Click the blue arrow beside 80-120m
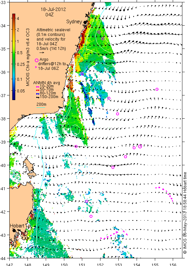The height and width of the screenshot is (266, 189). point(38,93)
